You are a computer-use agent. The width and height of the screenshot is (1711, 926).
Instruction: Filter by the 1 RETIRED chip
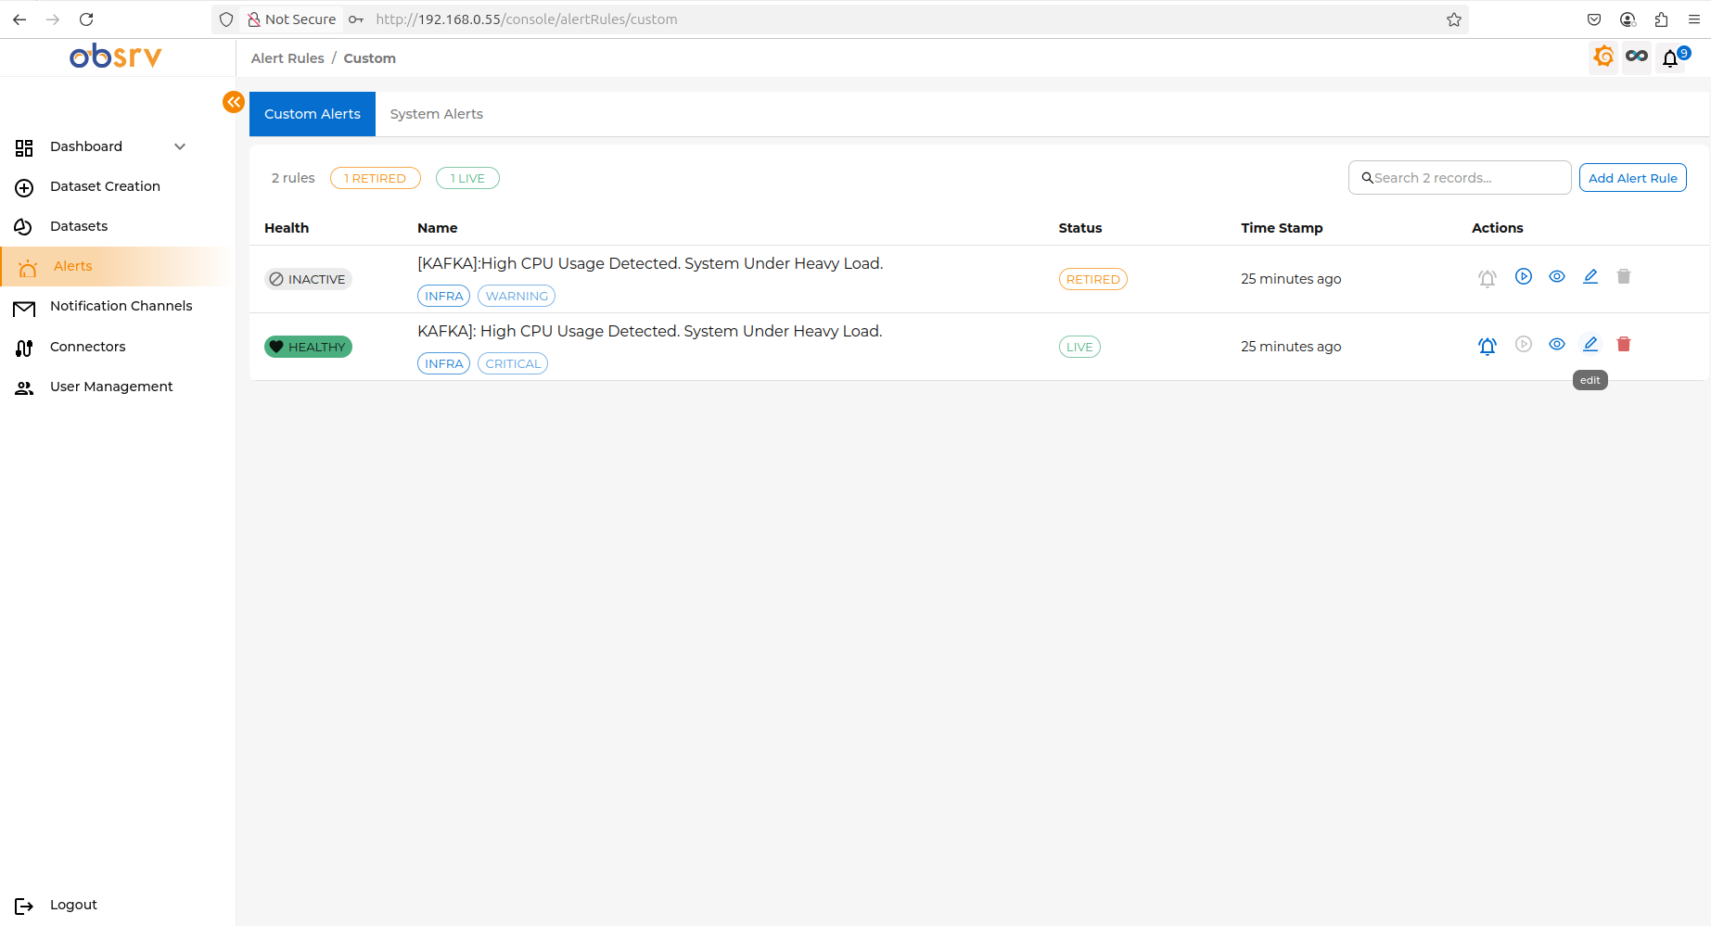[x=376, y=178]
